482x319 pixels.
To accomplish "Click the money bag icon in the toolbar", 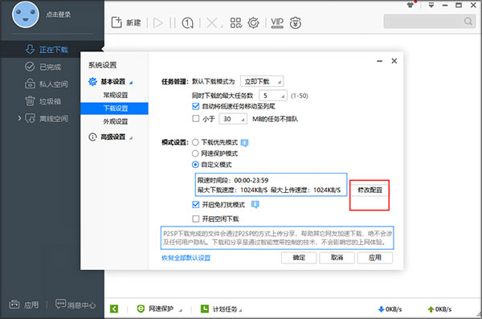I will tap(296, 22).
